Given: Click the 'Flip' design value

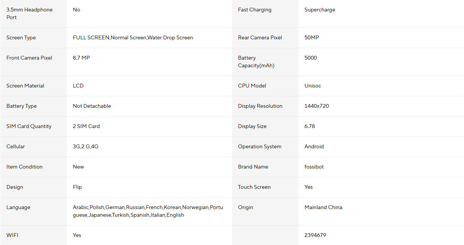Looking at the screenshot, I should tap(77, 187).
